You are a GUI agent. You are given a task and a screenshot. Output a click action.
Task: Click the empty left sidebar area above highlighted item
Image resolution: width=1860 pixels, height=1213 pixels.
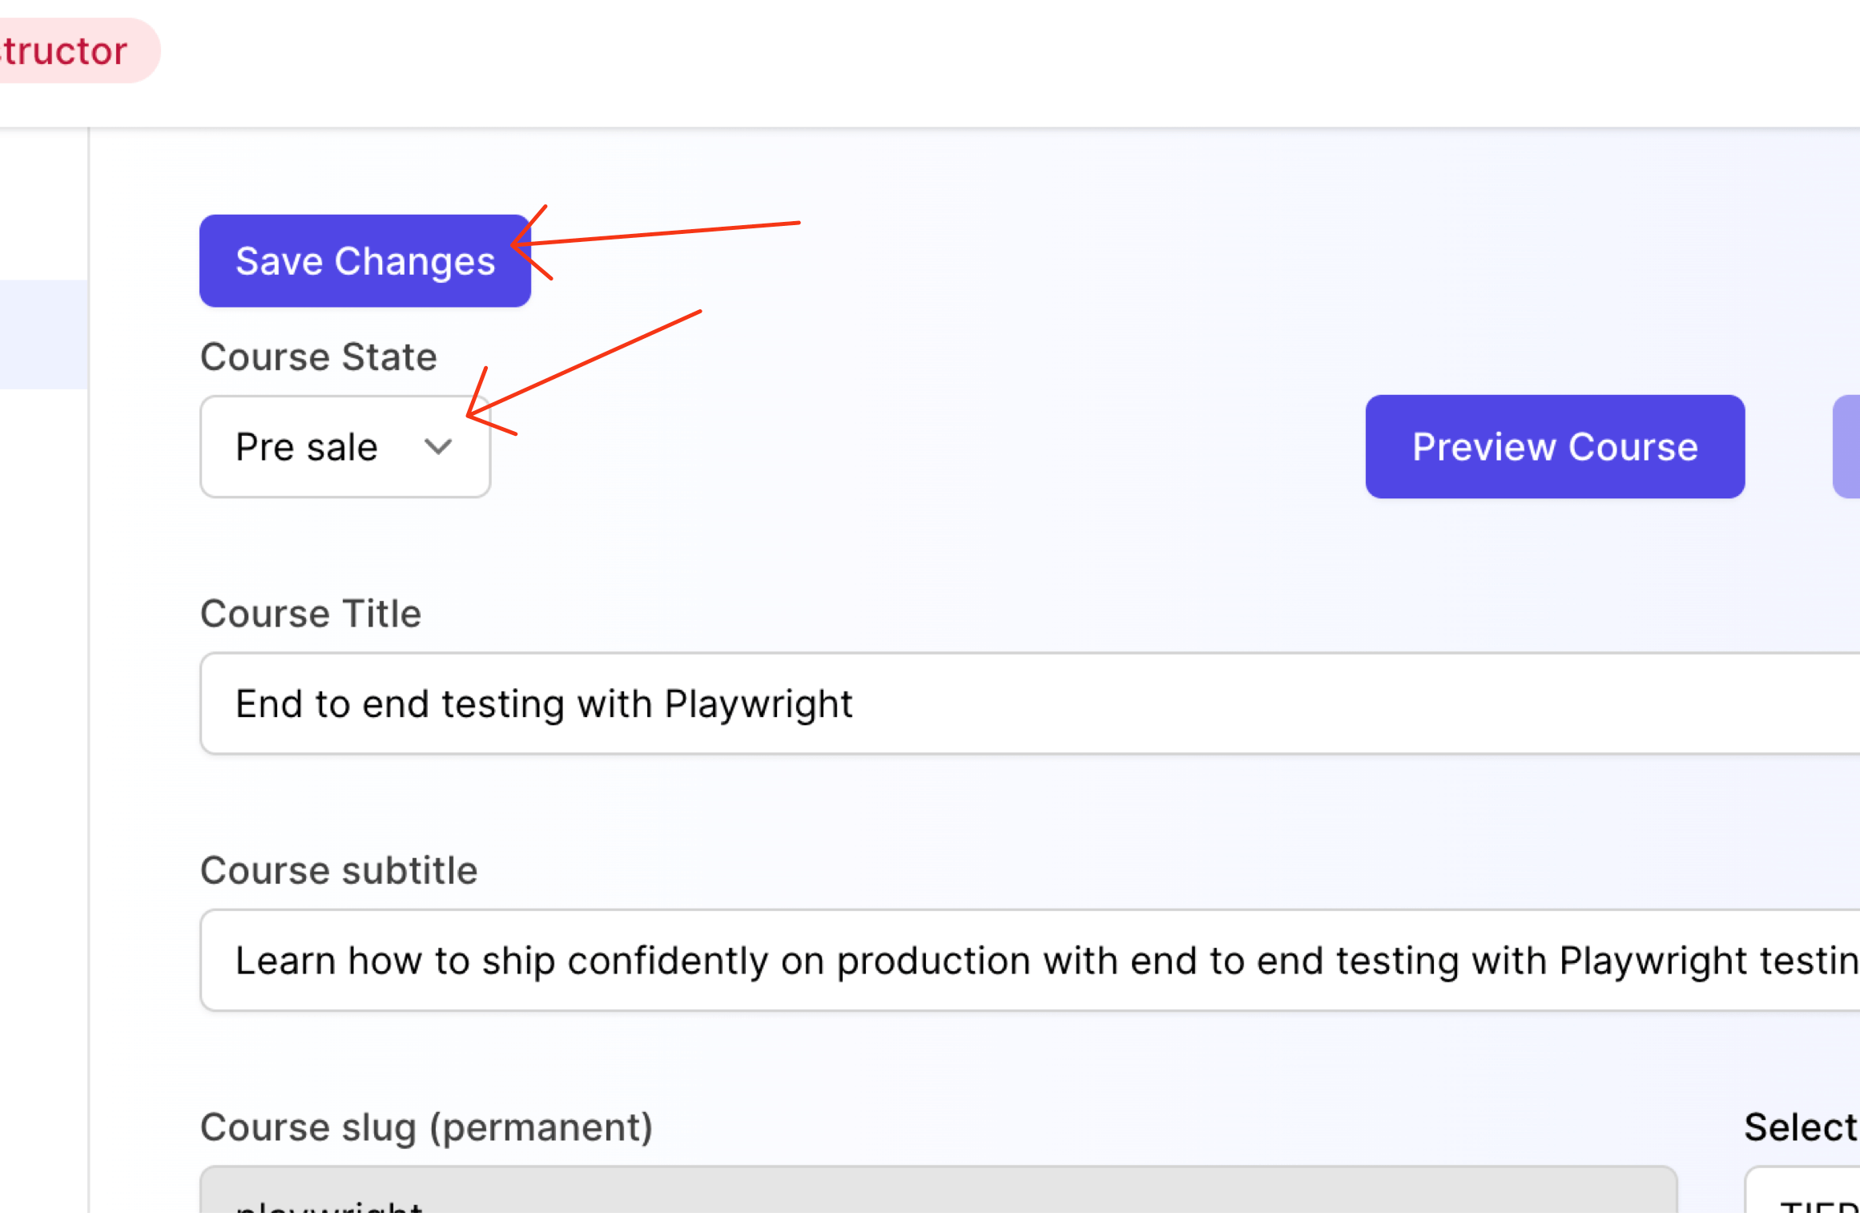coord(43,204)
